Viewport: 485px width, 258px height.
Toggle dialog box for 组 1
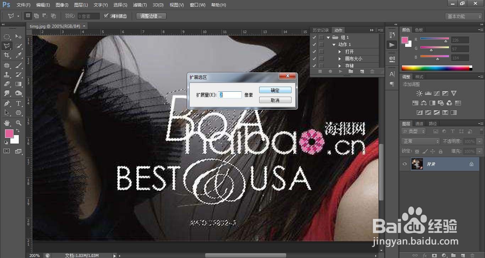tap(321, 37)
